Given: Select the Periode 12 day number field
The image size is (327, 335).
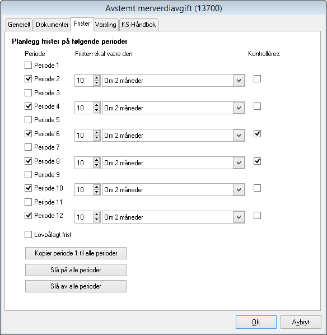Looking at the screenshot, I should 84,217.
